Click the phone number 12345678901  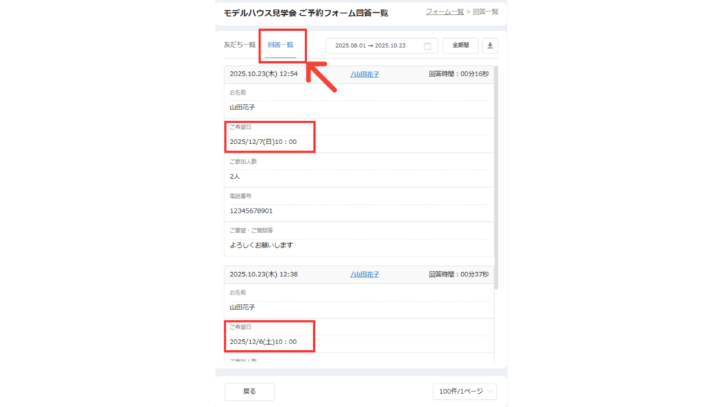(251, 211)
